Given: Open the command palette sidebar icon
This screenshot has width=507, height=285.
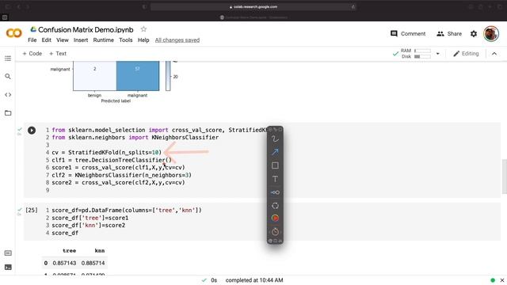Looking at the screenshot, I should 8,253.
